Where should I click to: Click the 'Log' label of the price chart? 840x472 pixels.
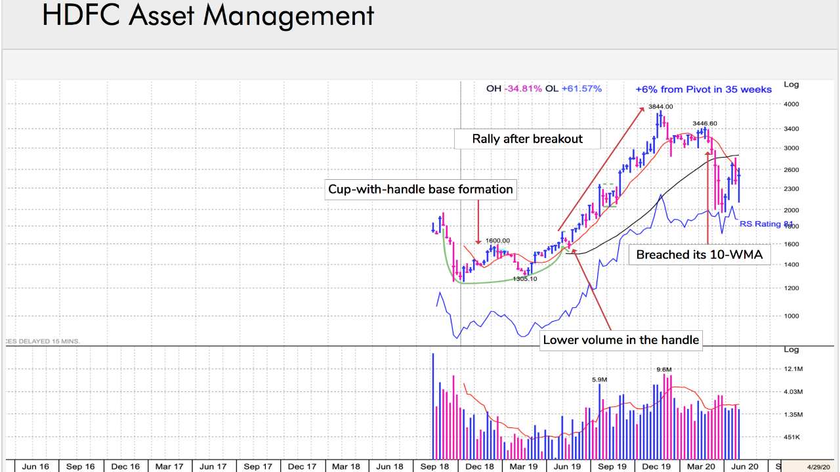[791, 84]
